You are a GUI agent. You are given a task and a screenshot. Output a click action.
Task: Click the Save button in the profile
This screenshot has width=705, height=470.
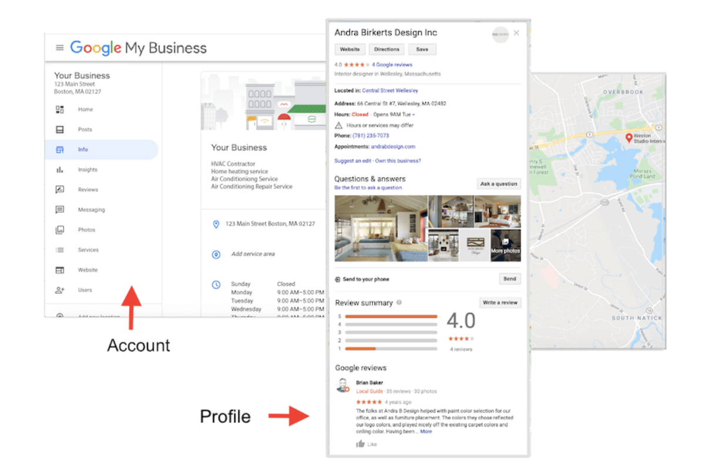pos(422,49)
